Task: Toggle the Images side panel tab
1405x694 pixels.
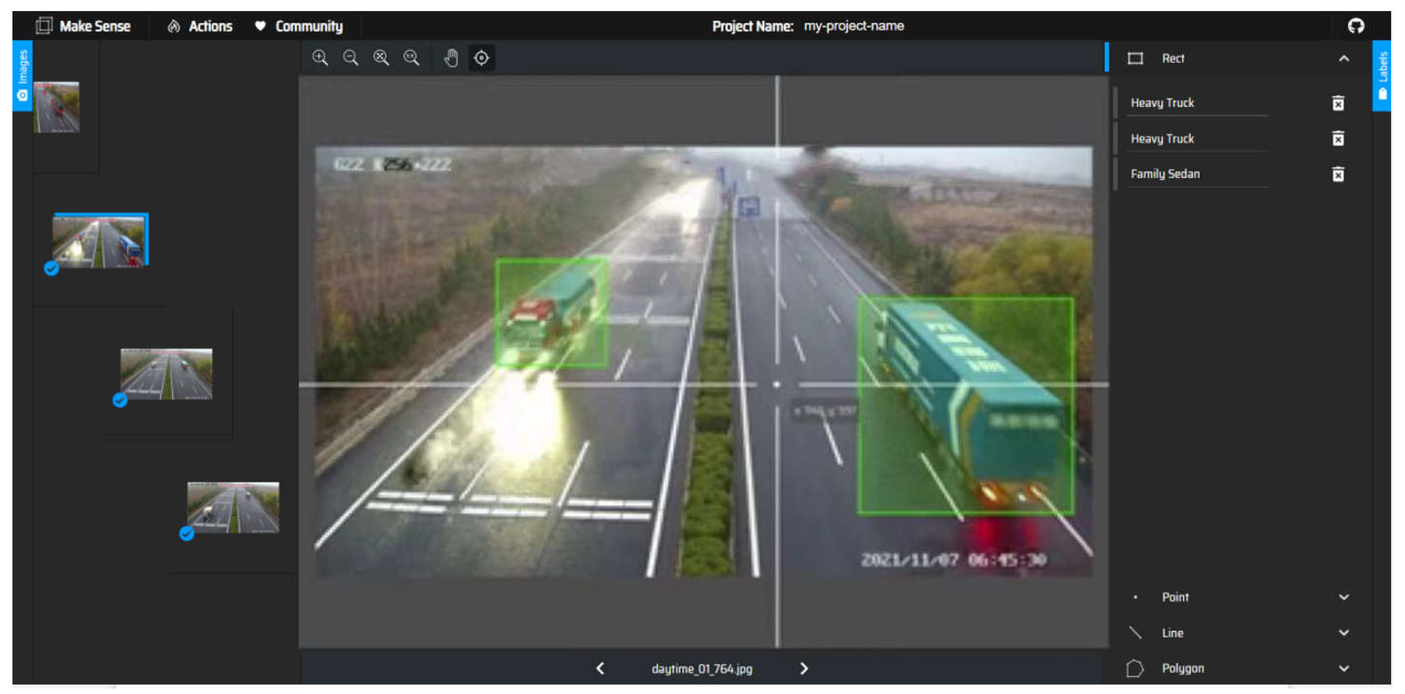Action: pyautogui.click(x=22, y=75)
